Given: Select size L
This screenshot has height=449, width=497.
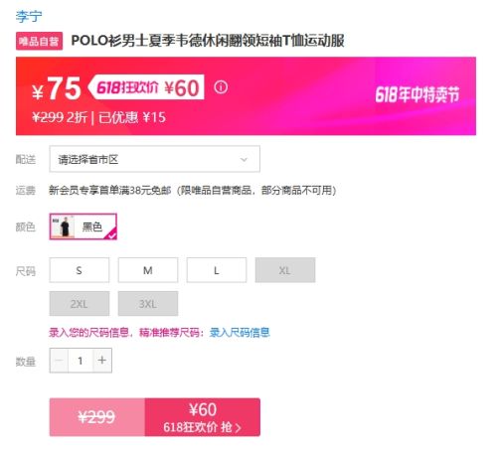Looking at the screenshot, I should tap(217, 270).
